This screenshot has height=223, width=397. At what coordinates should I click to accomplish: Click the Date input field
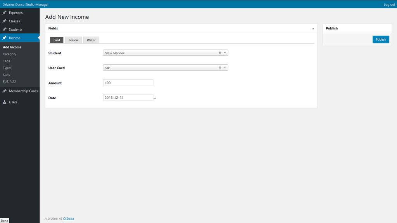[128, 98]
